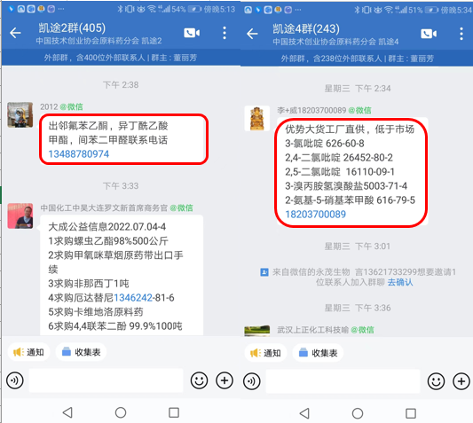Screen dimensions: 473x423
Task: Switch to voice input in 凯途2群
Action: pyautogui.click(x=15, y=380)
